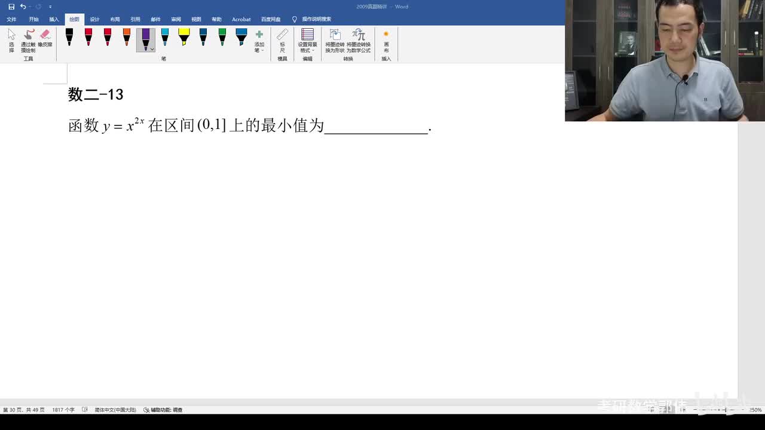This screenshot has height=430, width=765.
Task: Open 辅助功能: 调查 accessibility checker
Action: tap(163, 410)
